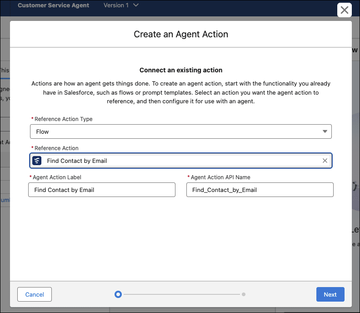Proceed with the Next button
Viewport: 360px width, 313px height.
click(330, 294)
